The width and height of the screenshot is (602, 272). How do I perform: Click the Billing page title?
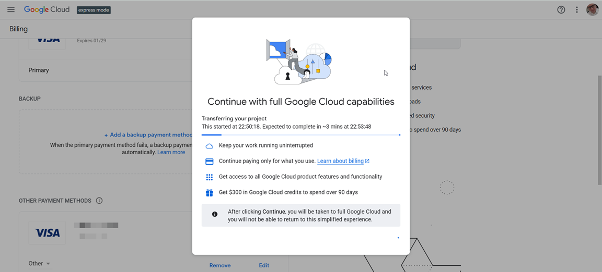click(18, 29)
